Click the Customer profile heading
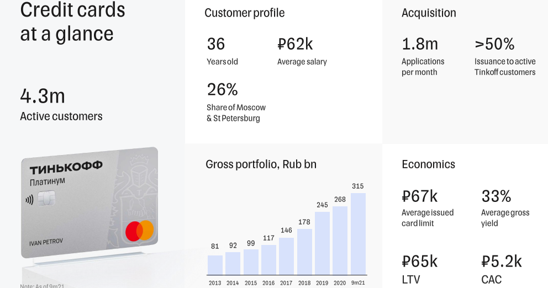This screenshot has width=548, height=288. pyautogui.click(x=245, y=13)
